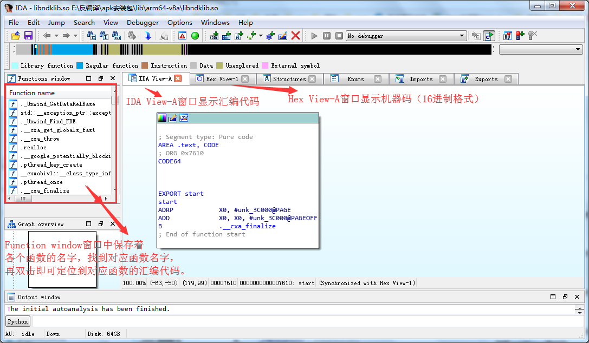Click the highlighted C run-trace toolbar icon
This screenshot has width=589, height=343.
[489, 36]
